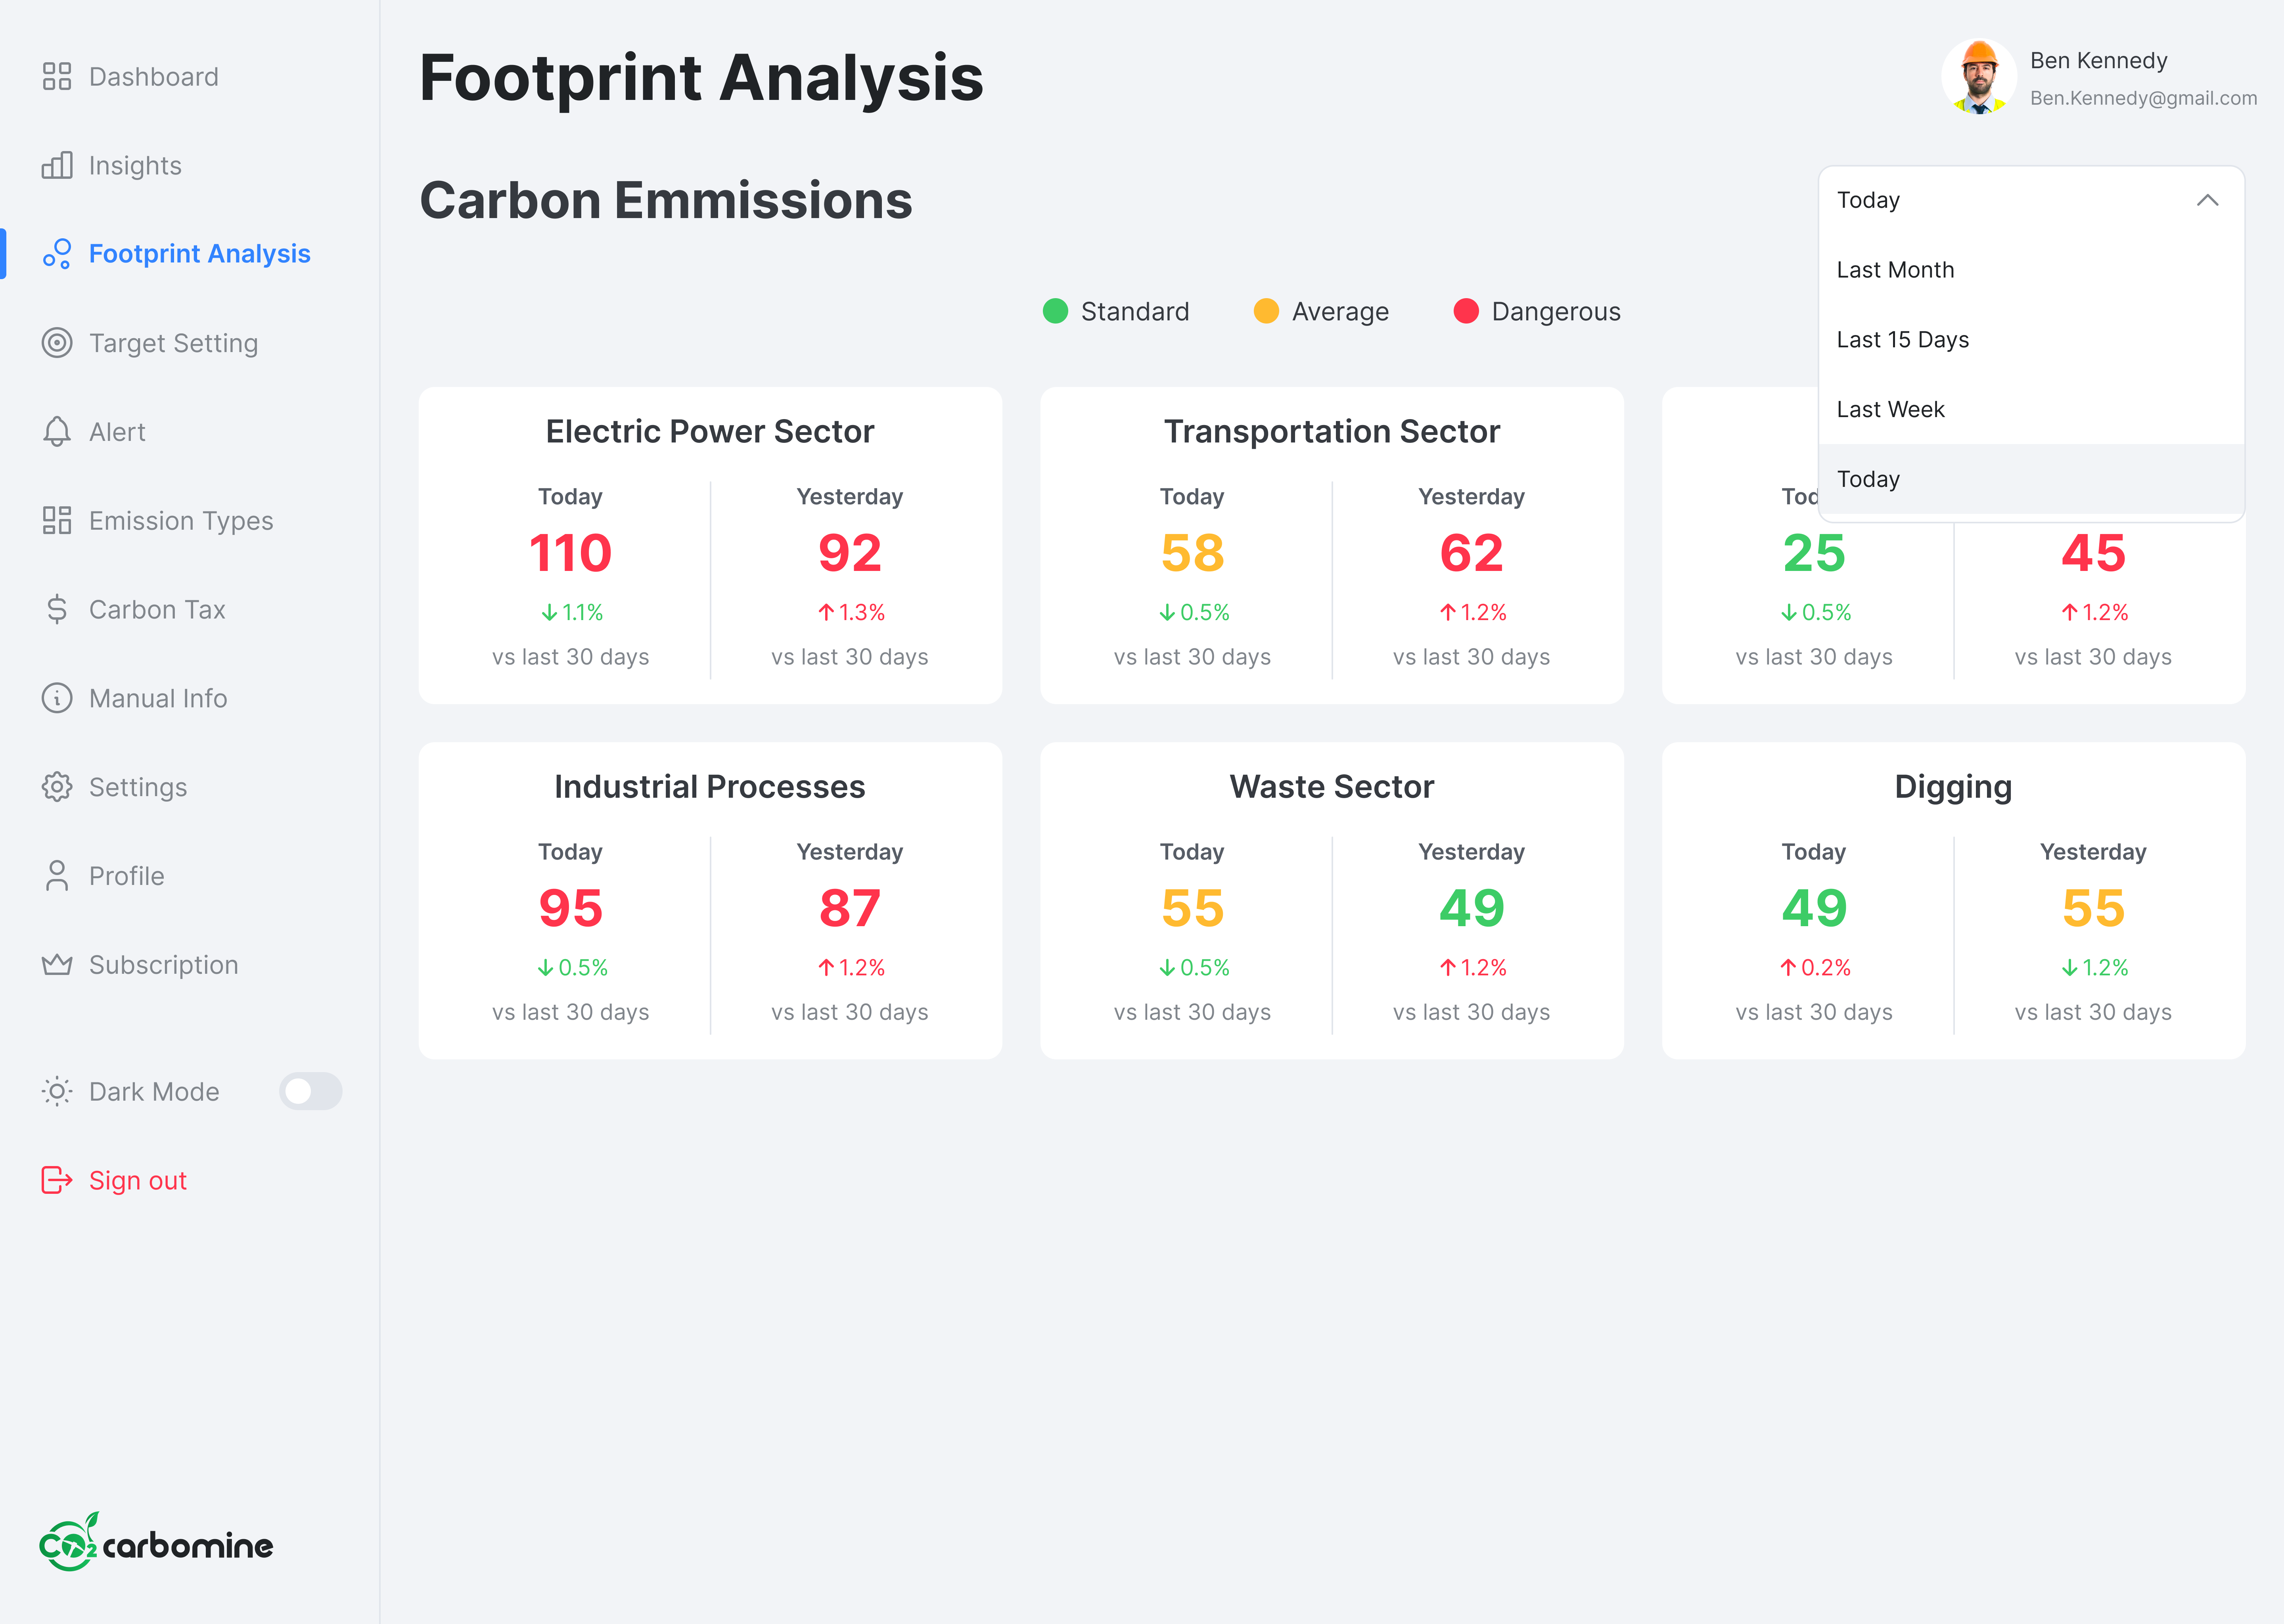Screen dimensions: 2284x1624
Task: Click Ben.Kennedy@gmail.com email text
Action: (x=2143, y=98)
